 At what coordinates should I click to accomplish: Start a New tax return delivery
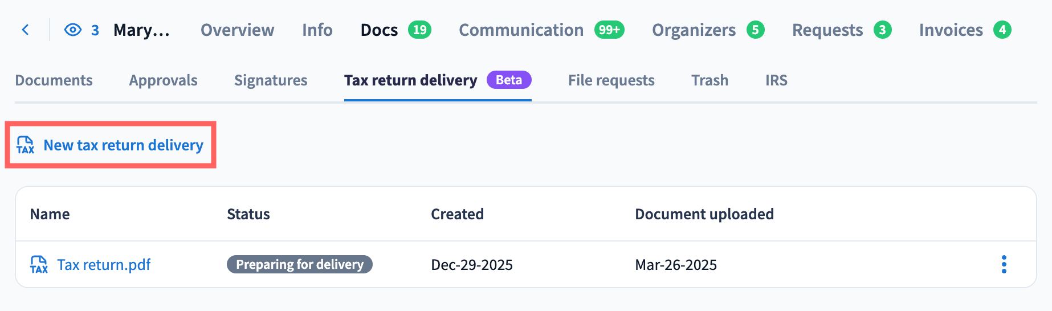click(x=123, y=145)
